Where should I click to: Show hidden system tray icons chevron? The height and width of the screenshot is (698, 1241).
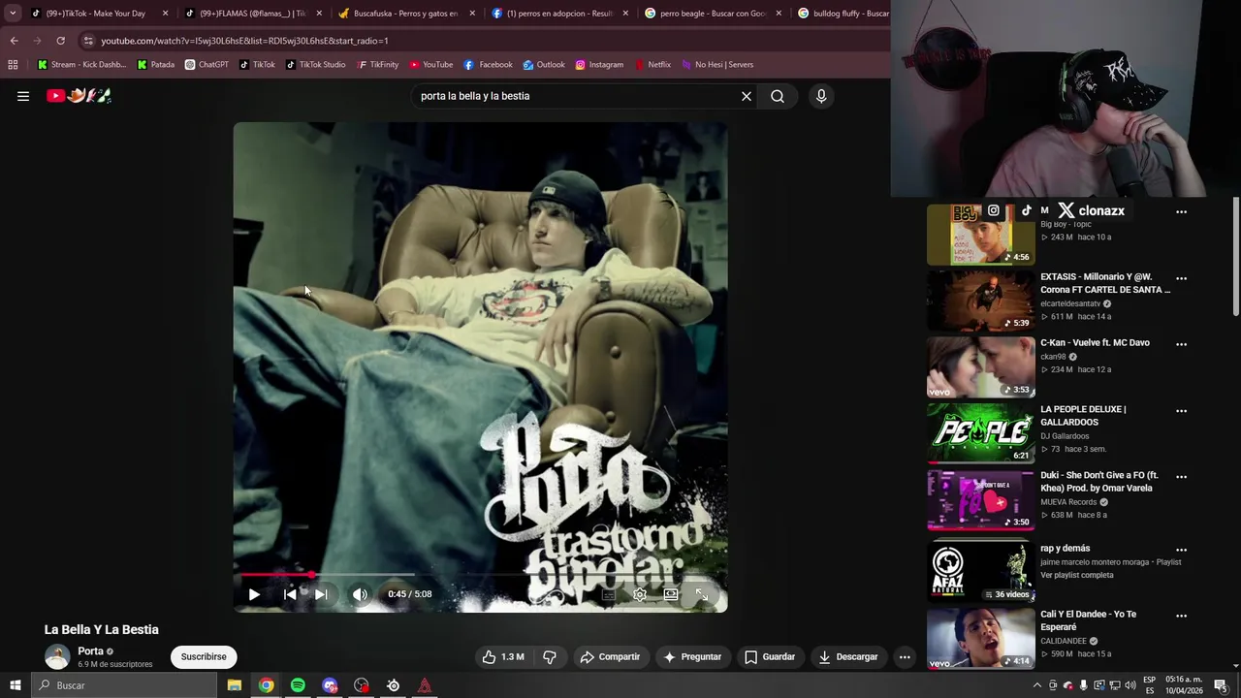(1036, 685)
